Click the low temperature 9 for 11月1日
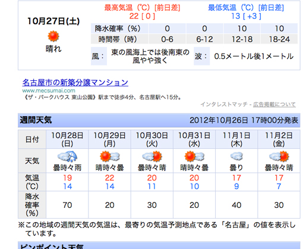The image size is (303, 249). click(x=236, y=186)
